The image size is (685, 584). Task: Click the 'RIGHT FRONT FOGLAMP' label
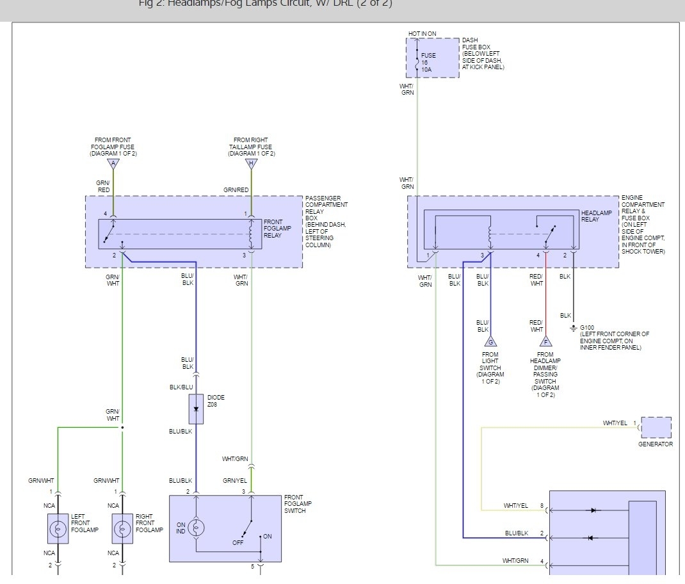coord(149,523)
